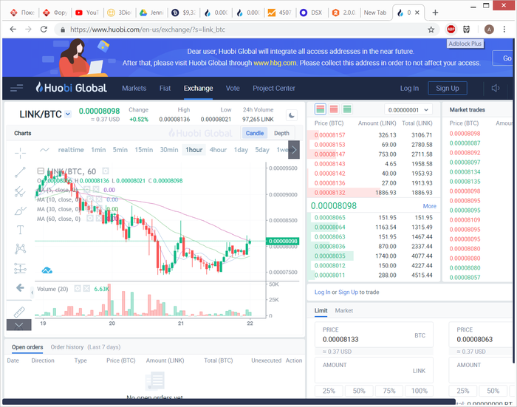Open the 0.00000001 depth precision dropdown
The height and width of the screenshot is (407, 517).
click(408, 110)
